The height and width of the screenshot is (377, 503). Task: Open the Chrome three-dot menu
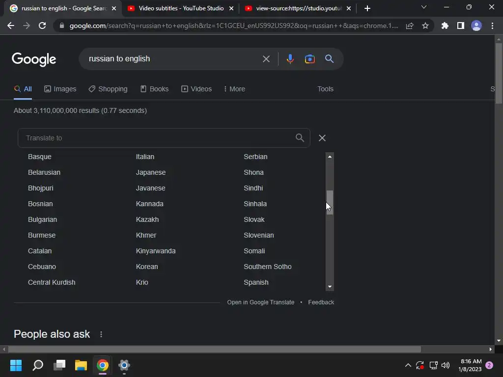click(492, 26)
